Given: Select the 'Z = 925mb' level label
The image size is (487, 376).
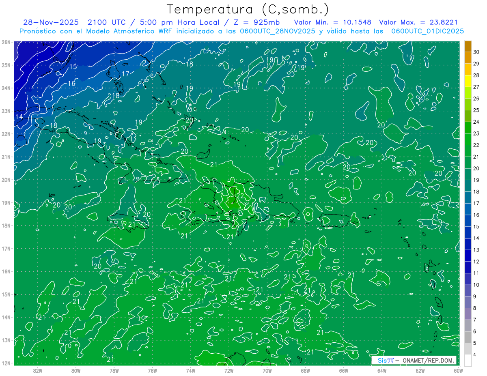Looking at the screenshot, I should click(256, 22).
